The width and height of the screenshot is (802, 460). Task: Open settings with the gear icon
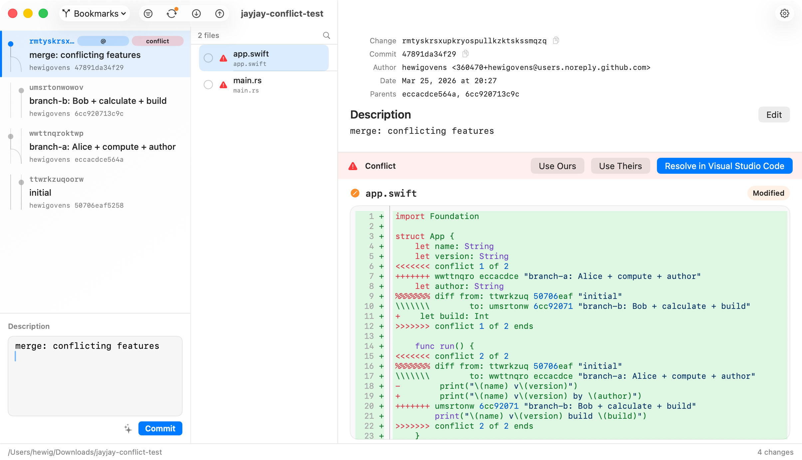pos(784,14)
